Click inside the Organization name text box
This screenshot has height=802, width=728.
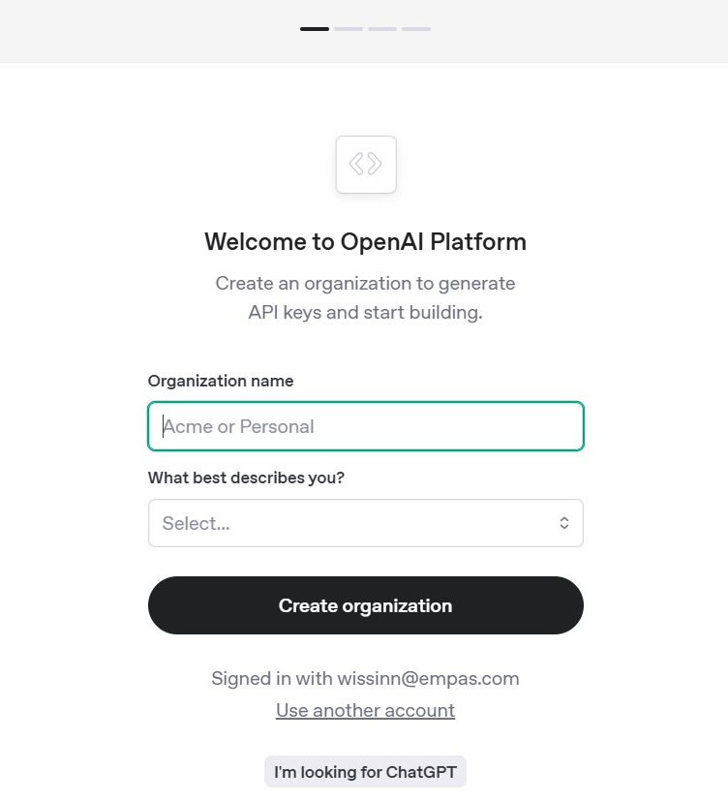click(366, 426)
